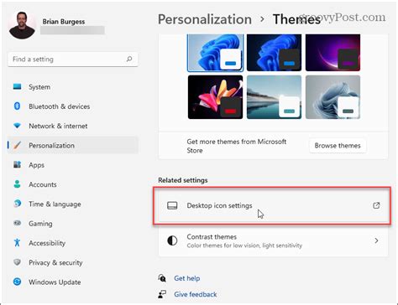Click the Network & internet wifi icon

click(17, 126)
